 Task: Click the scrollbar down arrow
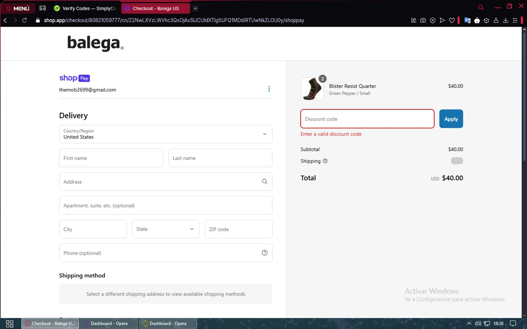524,315
